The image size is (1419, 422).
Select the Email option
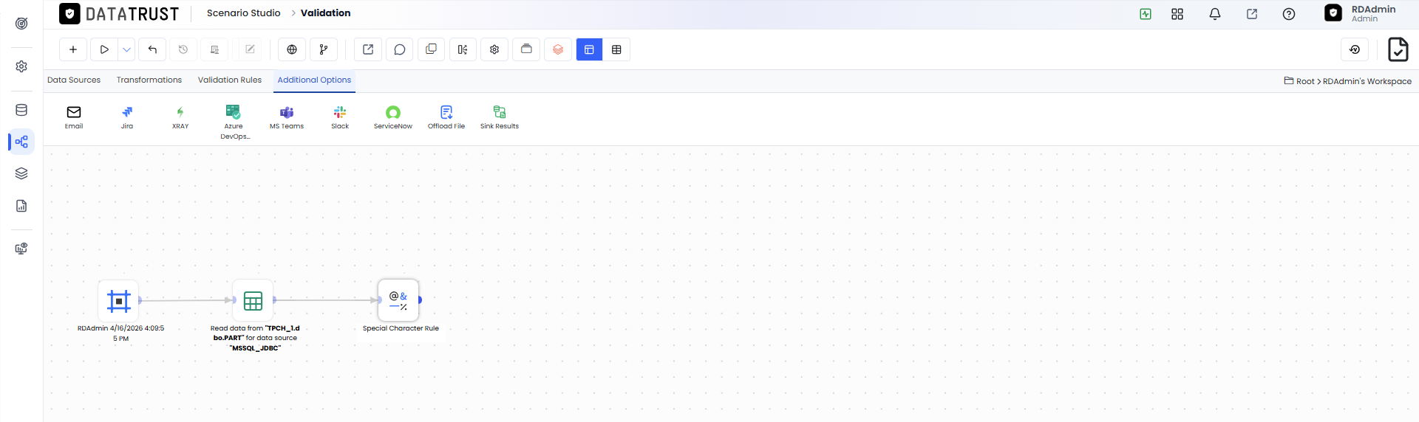74,117
